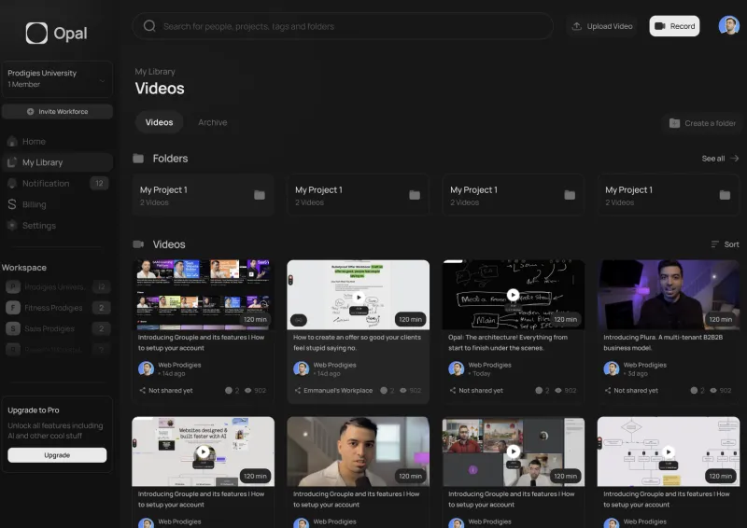Click the Fitness Prodigies workspace letter icon

tap(13, 308)
